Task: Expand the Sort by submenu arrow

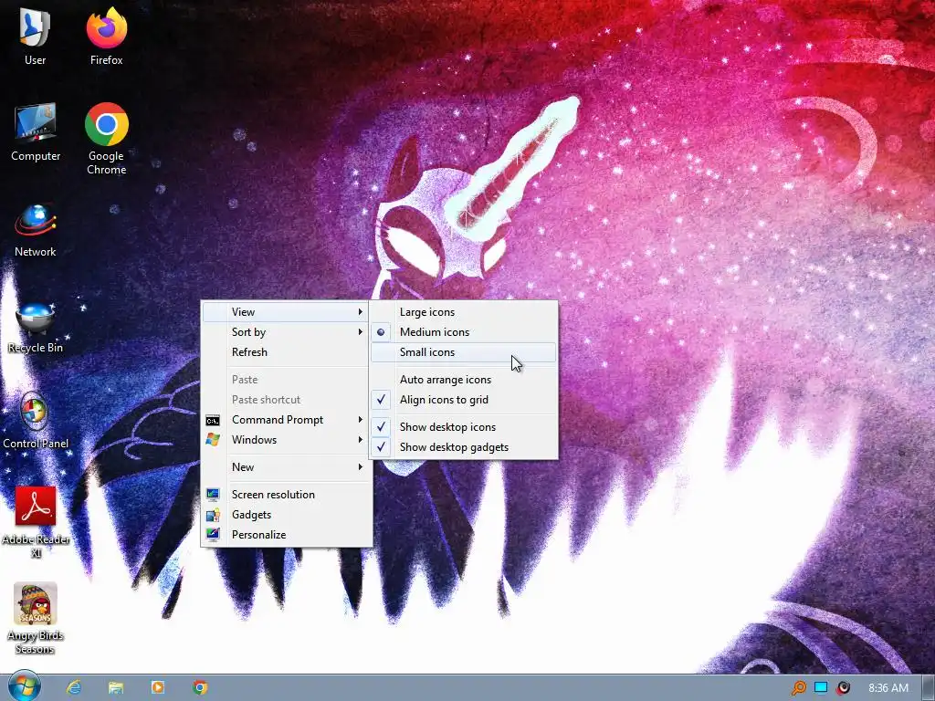Action: click(x=360, y=332)
